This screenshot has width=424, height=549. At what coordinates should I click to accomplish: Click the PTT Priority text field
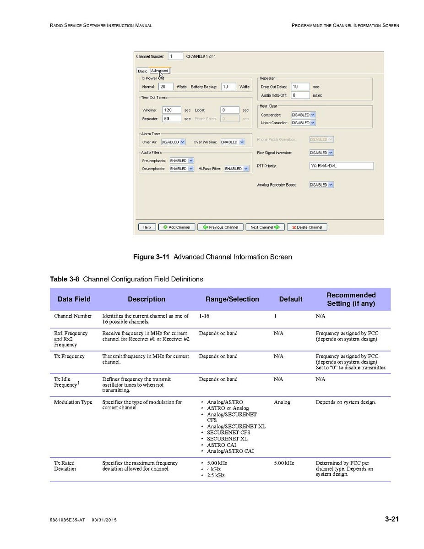(x=341, y=166)
